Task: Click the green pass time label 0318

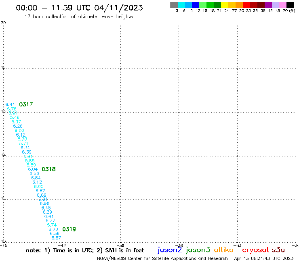Action: pos(48,169)
